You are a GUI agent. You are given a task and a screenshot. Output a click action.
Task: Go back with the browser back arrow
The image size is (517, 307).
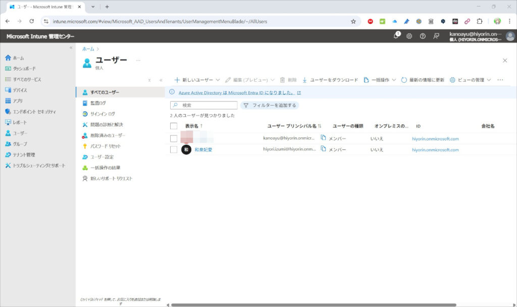8,21
